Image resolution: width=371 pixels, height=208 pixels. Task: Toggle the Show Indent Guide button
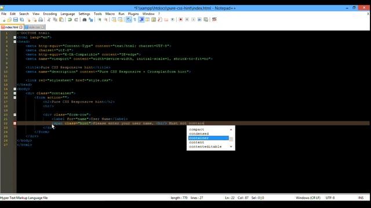coord(141,20)
